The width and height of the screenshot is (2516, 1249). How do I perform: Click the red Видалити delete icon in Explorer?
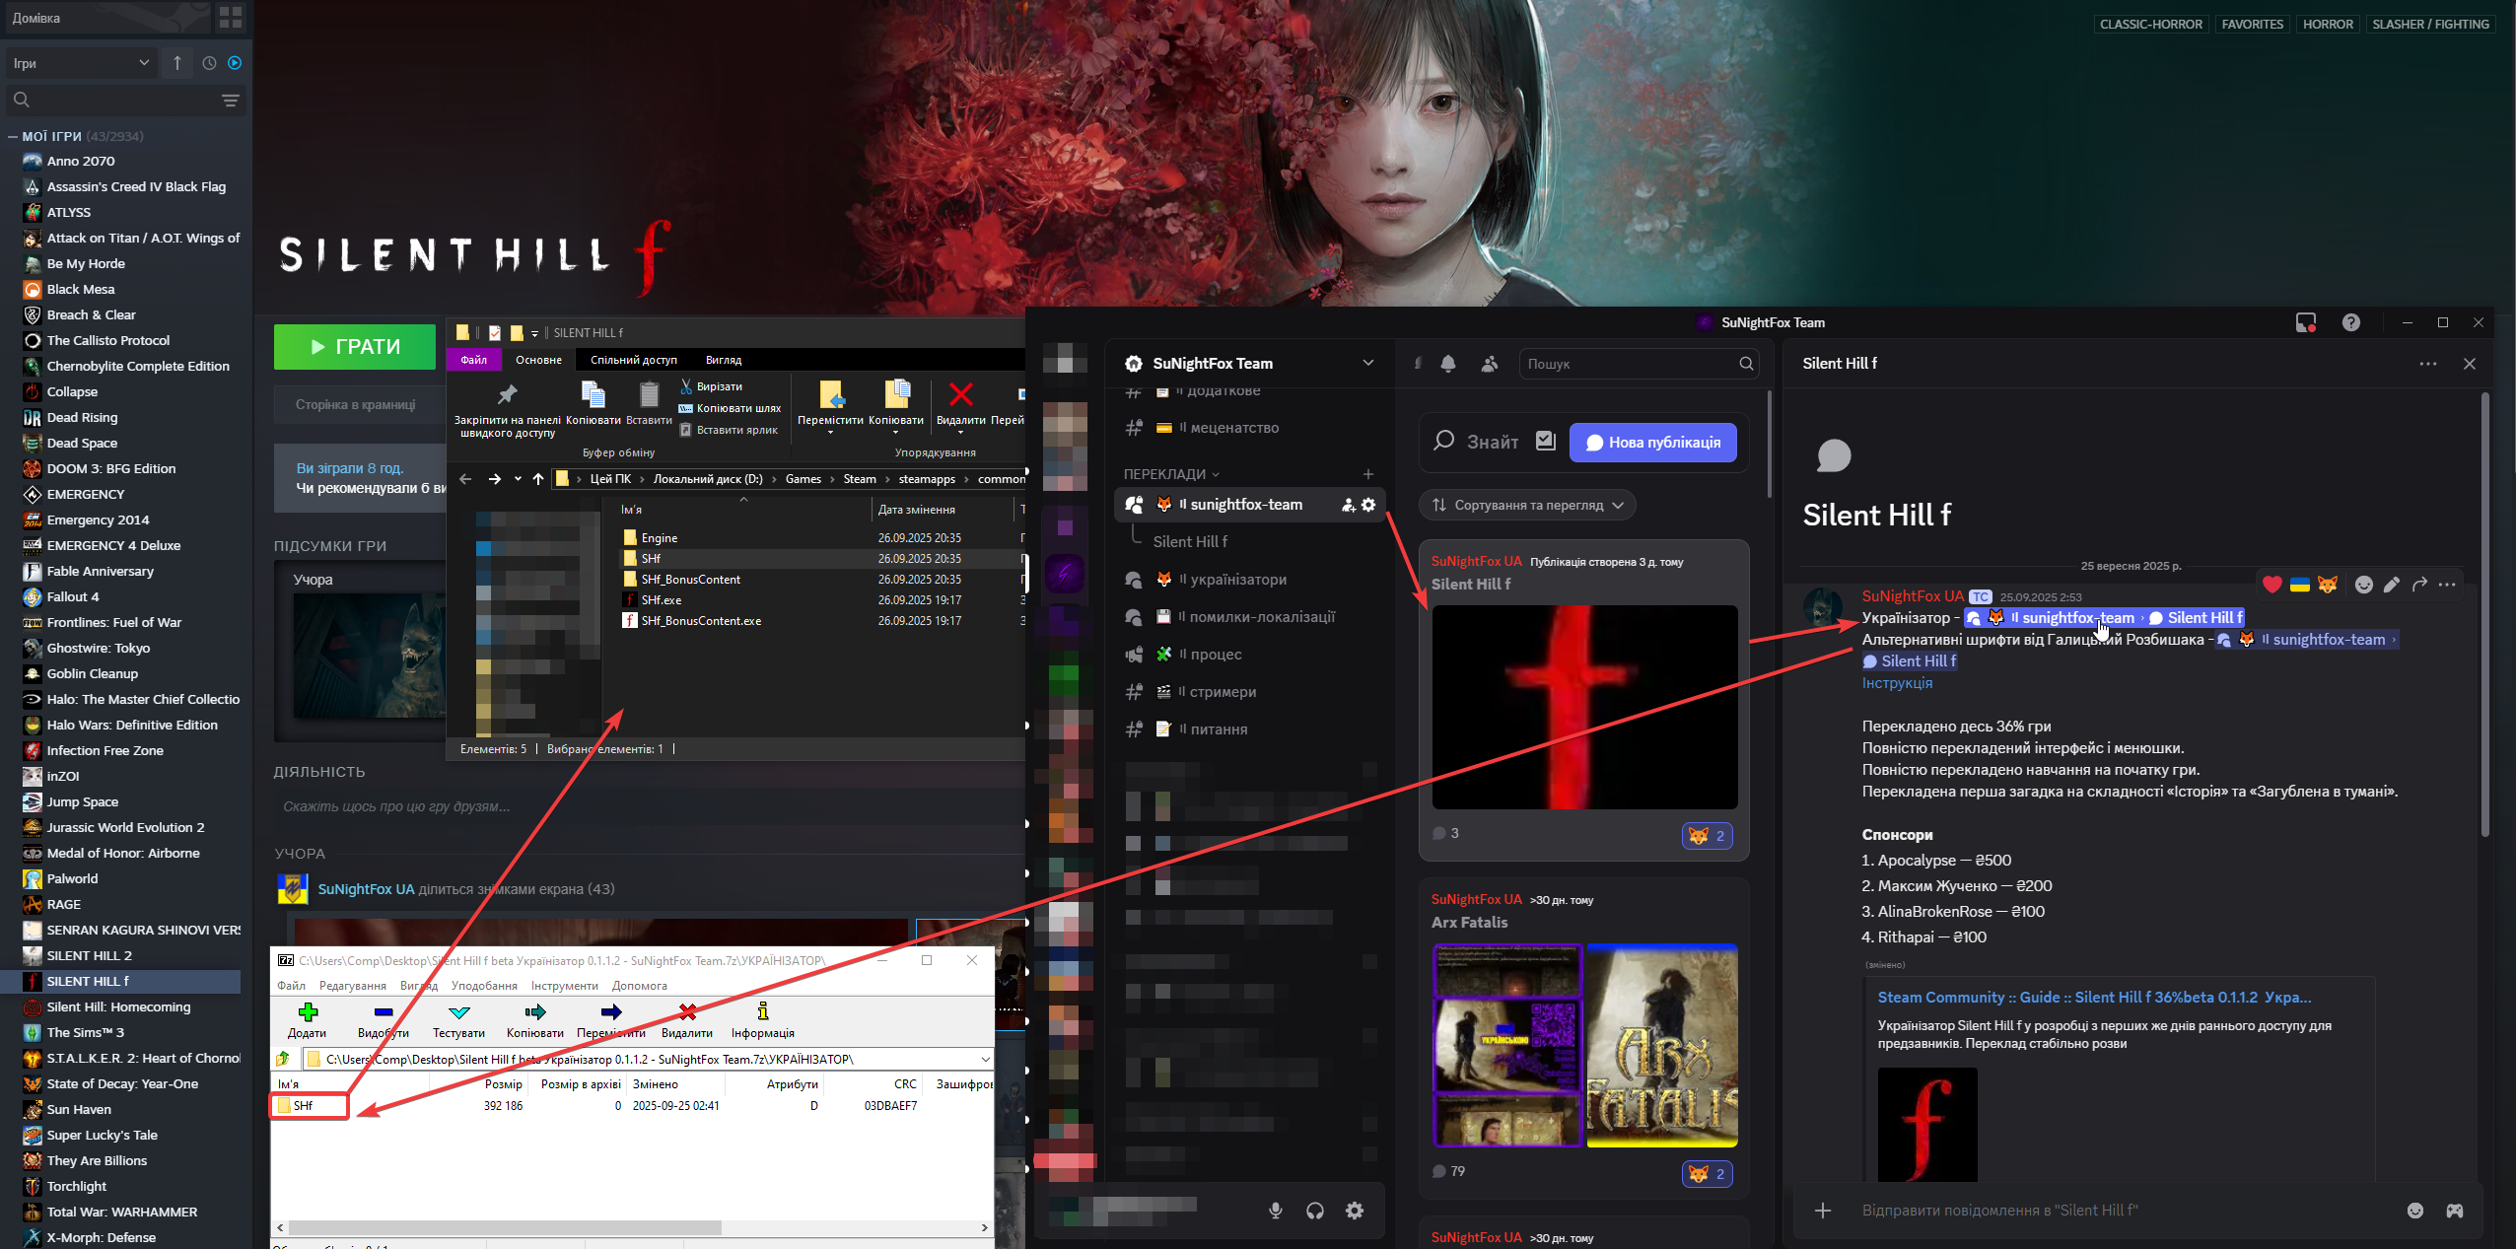960,394
